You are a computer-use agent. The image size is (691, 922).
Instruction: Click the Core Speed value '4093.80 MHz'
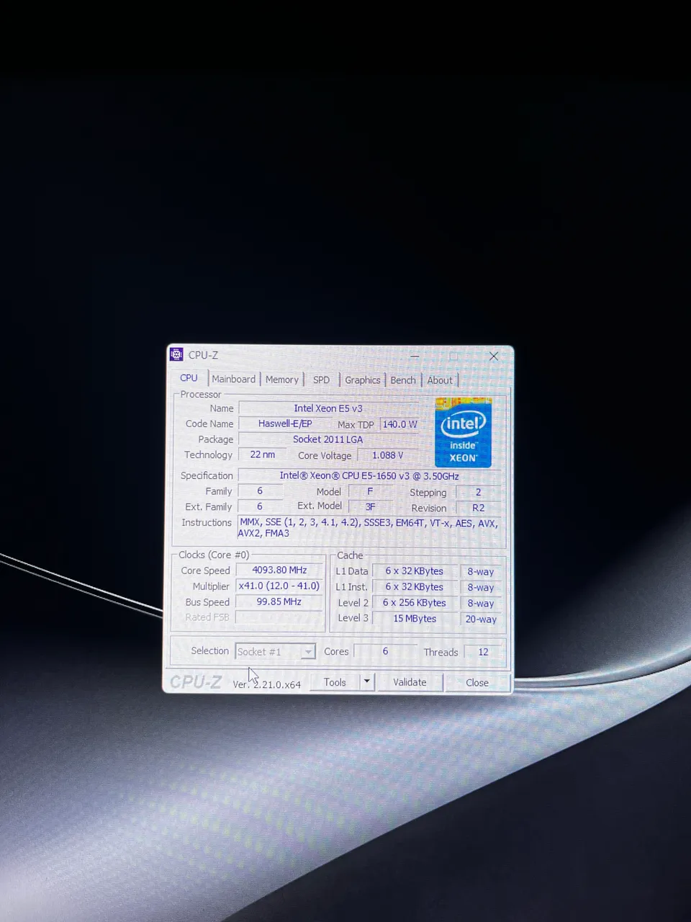279,570
